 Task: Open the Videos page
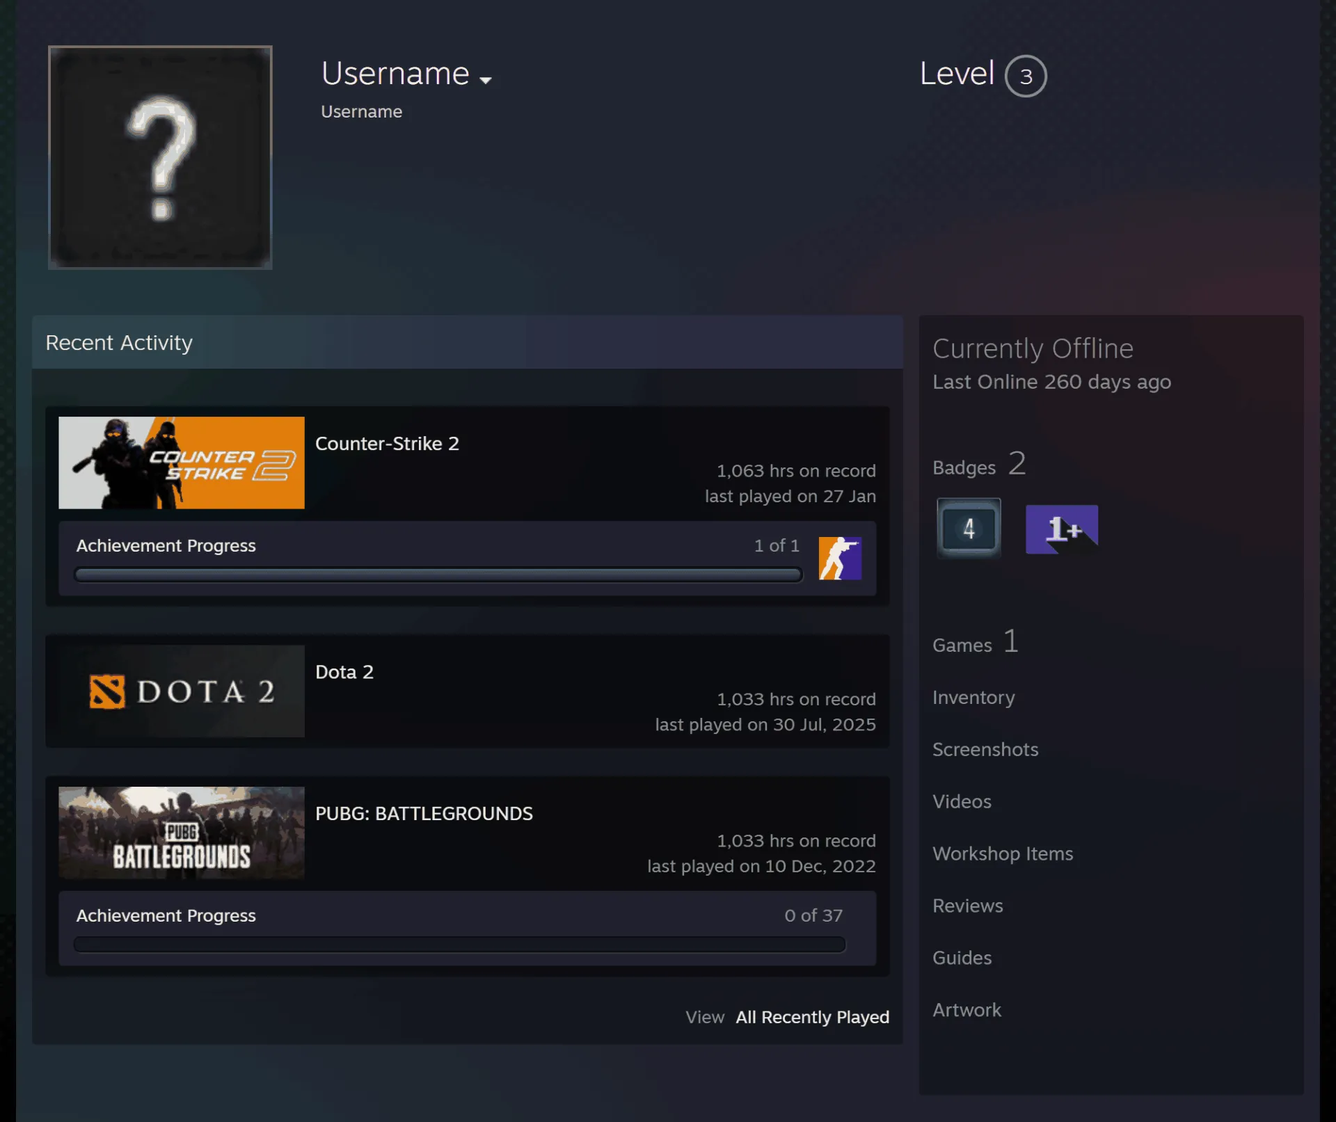click(x=962, y=801)
